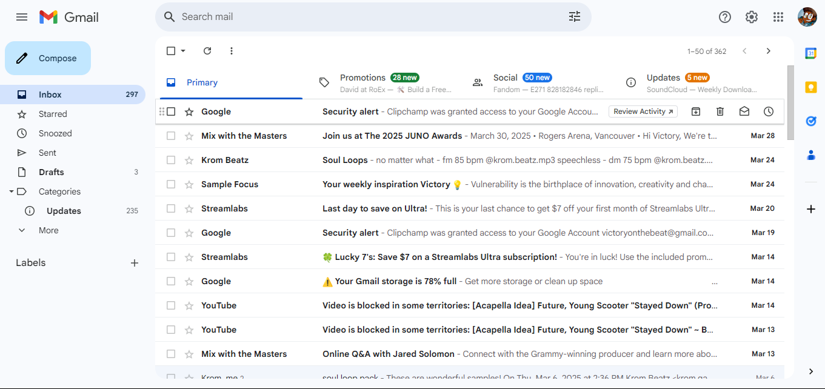Click the Review Activity button
Image resolution: width=825 pixels, height=389 pixels.
(x=643, y=111)
